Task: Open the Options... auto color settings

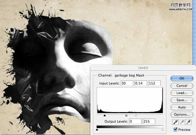Action: click(x=182, y=115)
